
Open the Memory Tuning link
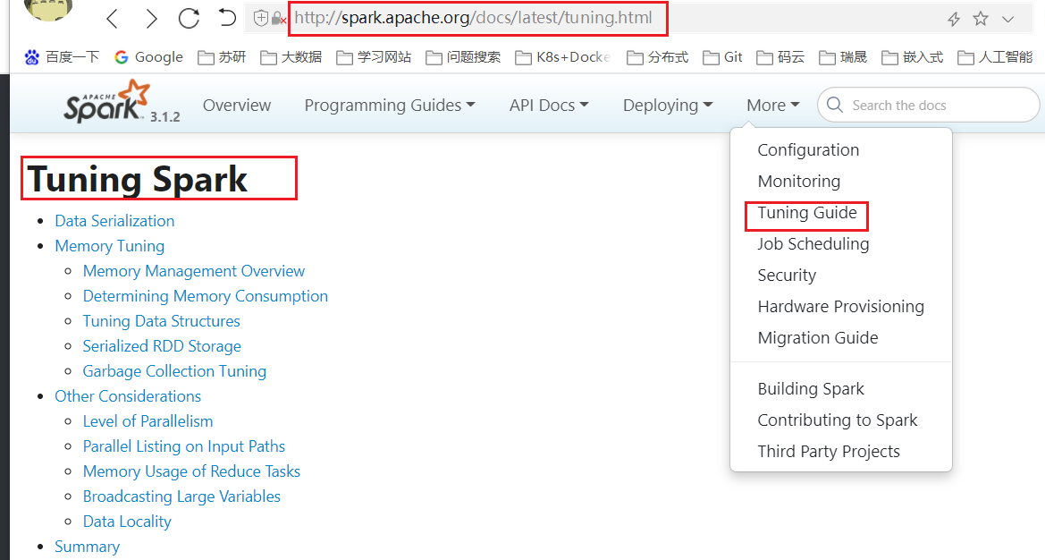(109, 246)
